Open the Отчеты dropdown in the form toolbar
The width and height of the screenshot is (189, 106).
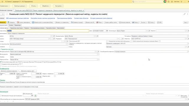tap(151, 22)
